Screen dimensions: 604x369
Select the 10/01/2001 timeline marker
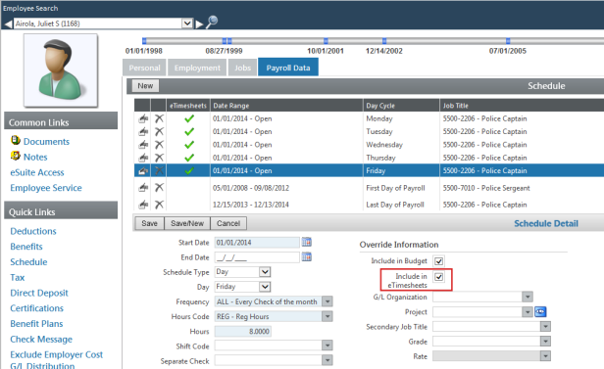326,41
